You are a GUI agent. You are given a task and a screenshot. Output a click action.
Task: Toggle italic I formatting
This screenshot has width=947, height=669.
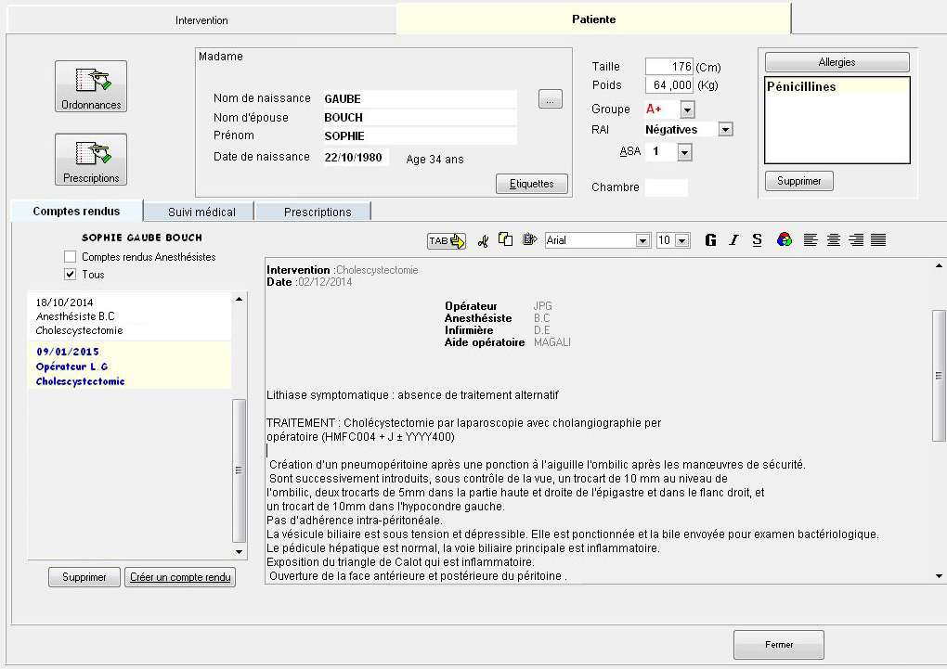[733, 240]
